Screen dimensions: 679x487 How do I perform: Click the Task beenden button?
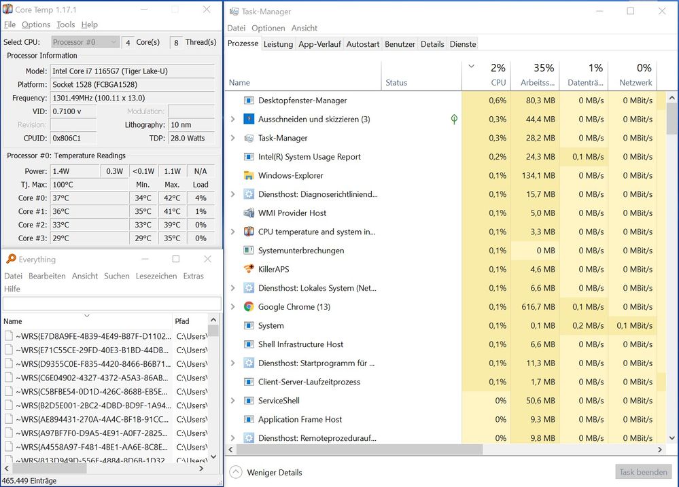pyautogui.click(x=643, y=472)
